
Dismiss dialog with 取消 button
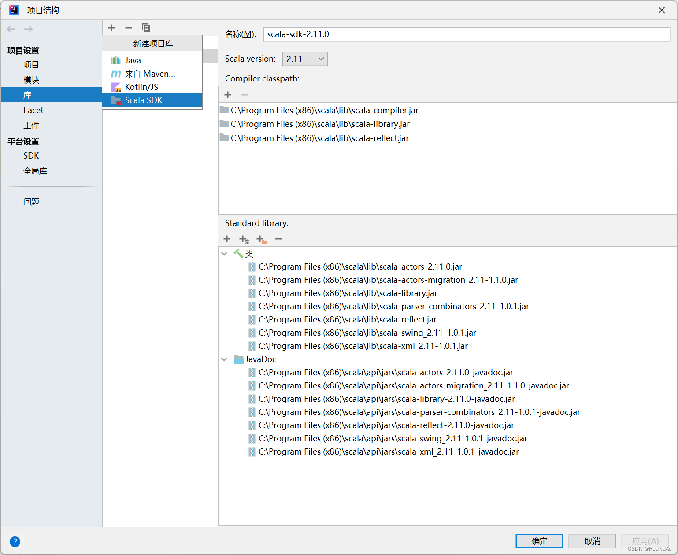pos(592,541)
